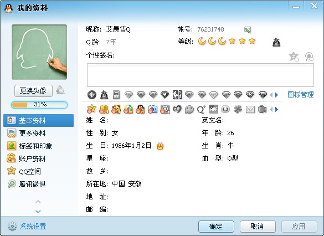Click the dice icon beside 更换头像

60,90
